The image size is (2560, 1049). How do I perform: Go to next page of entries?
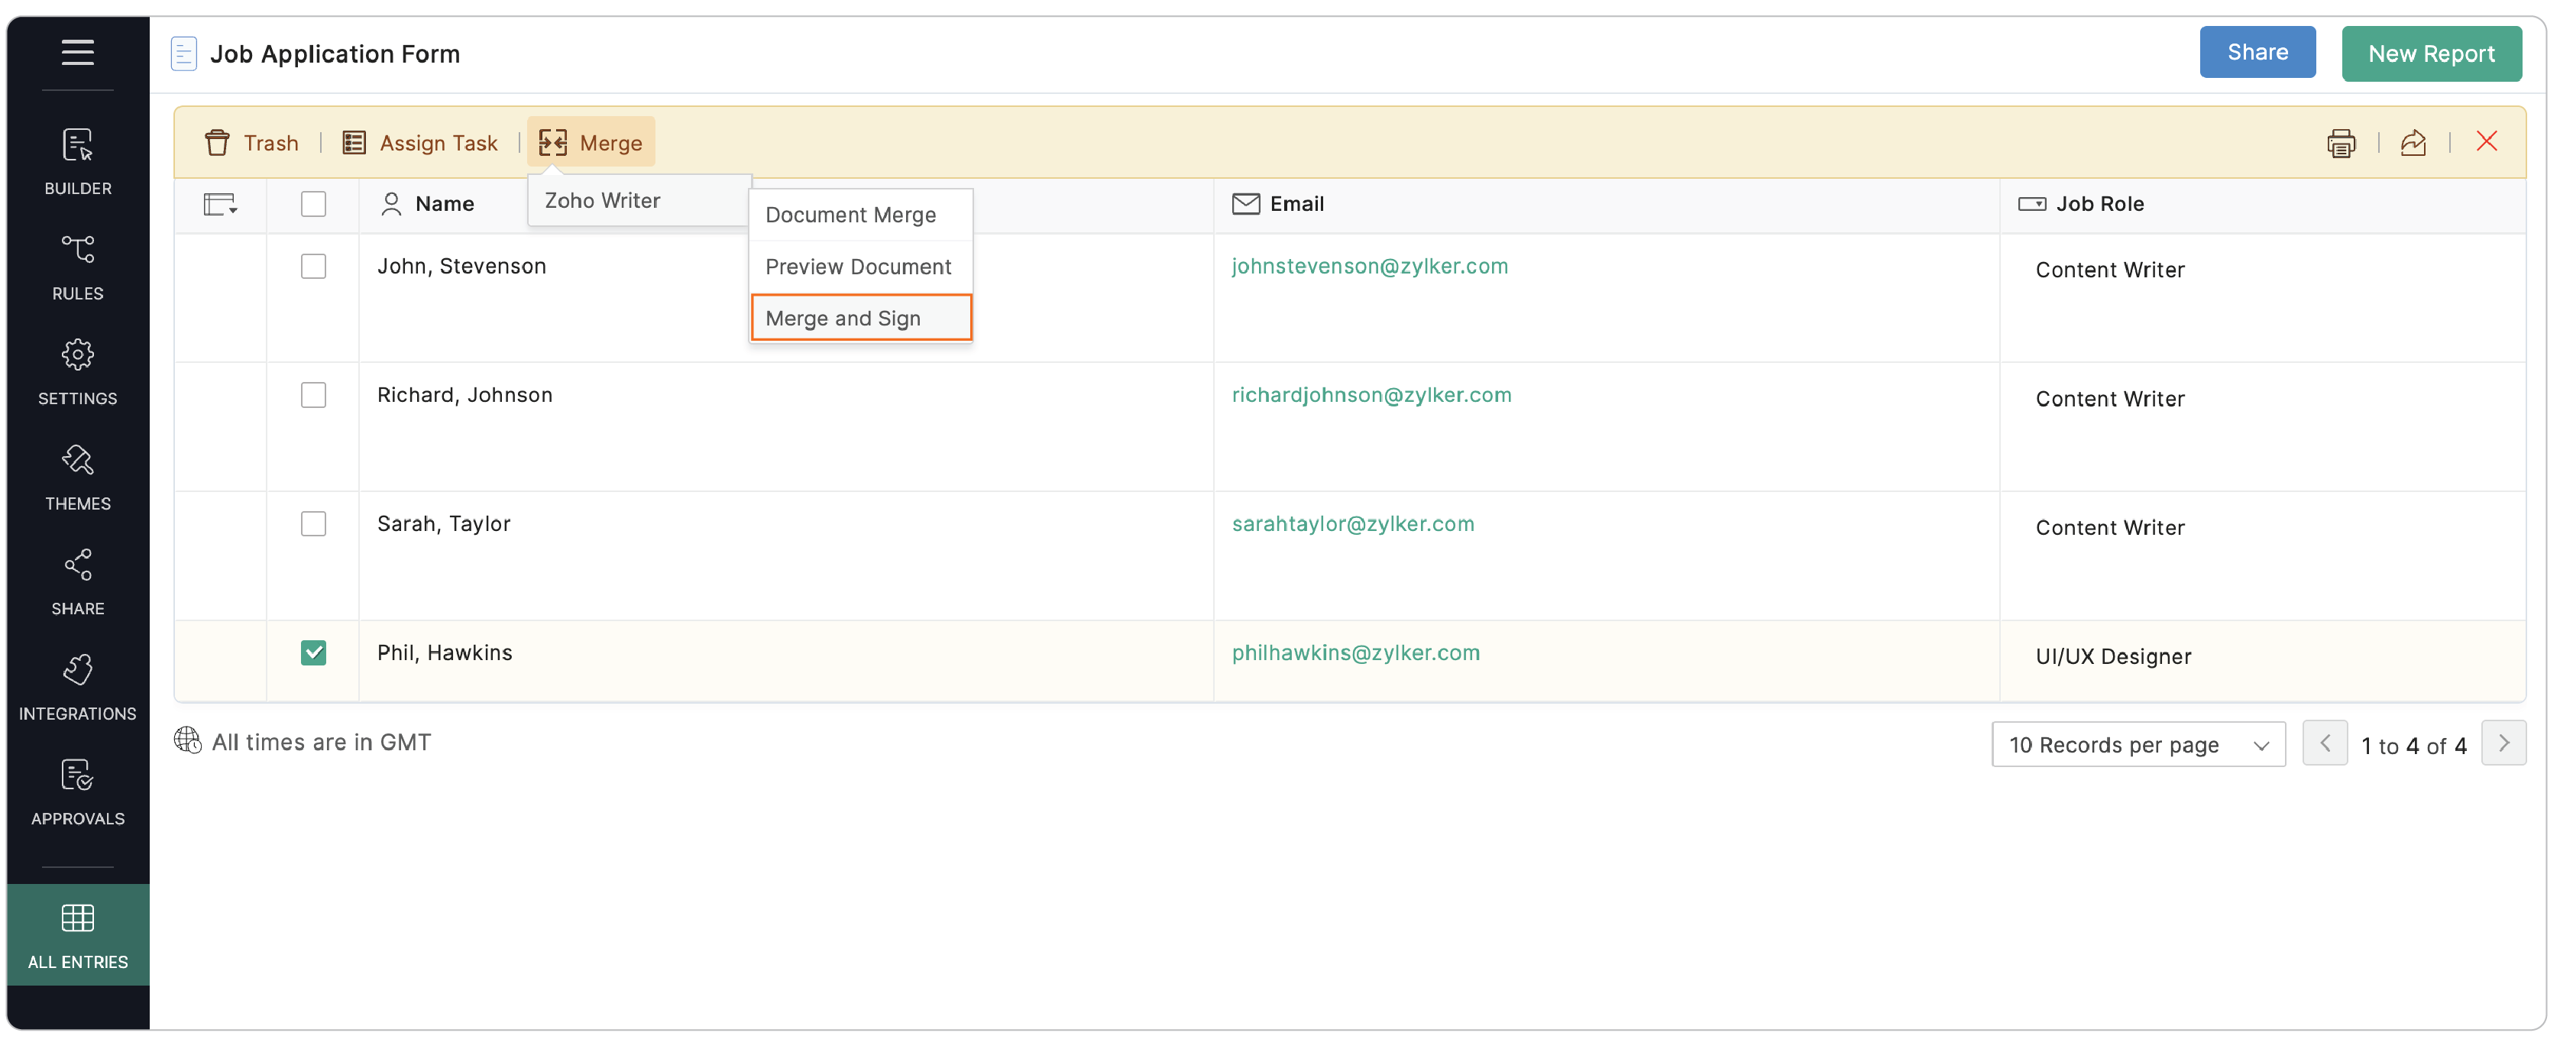[x=2505, y=743]
